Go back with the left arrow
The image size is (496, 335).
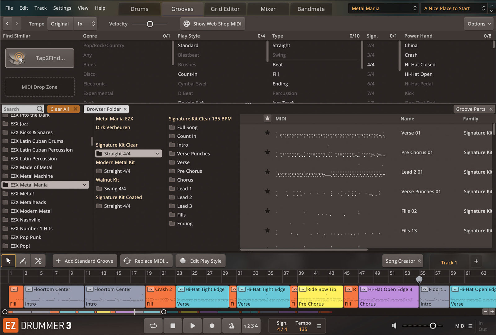click(x=7, y=24)
